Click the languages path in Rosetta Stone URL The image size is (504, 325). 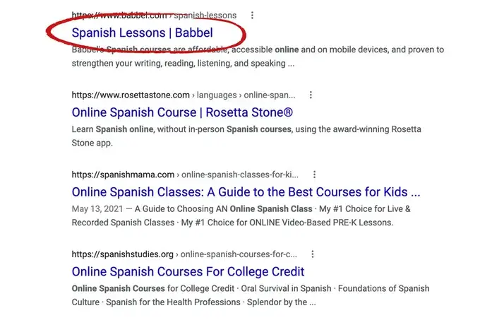pyautogui.click(x=217, y=95)
